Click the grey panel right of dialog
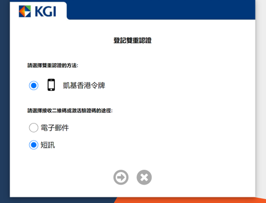The height and width of the screenshot is (203, 266). (261, 98)
